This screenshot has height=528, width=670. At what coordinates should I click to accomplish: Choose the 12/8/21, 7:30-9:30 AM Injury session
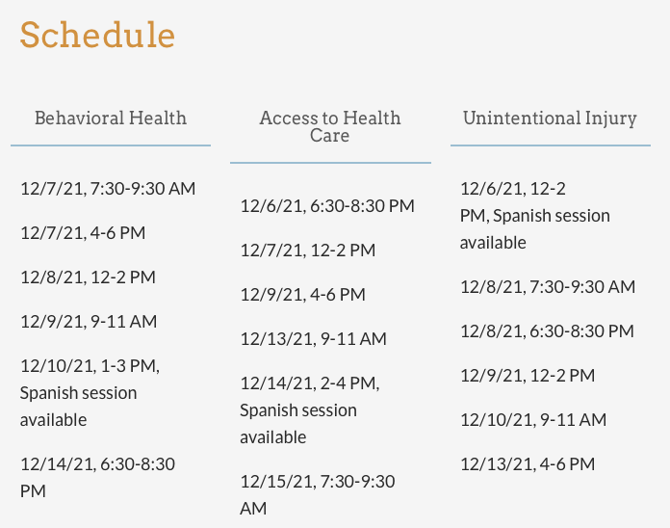pyautogui.click(x=547, y=287)
